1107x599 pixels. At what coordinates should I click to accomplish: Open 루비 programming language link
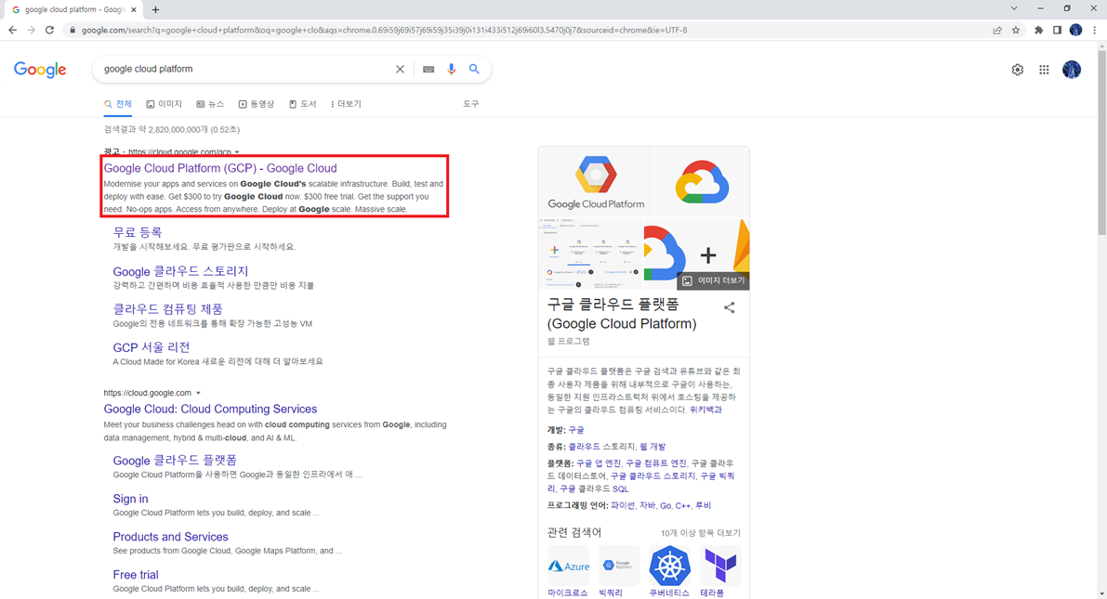(x=704, y=506)
